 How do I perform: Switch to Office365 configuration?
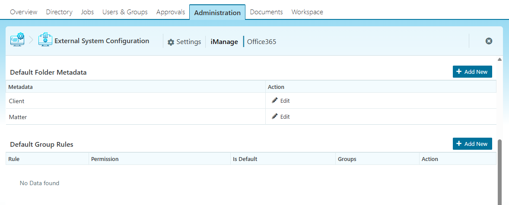[262, 42]
